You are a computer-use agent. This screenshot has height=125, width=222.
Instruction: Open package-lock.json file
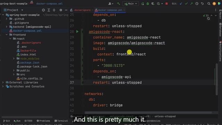(32, 66)
